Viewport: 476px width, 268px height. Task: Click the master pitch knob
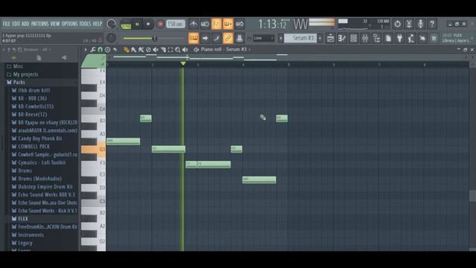[x=111, y=38]
